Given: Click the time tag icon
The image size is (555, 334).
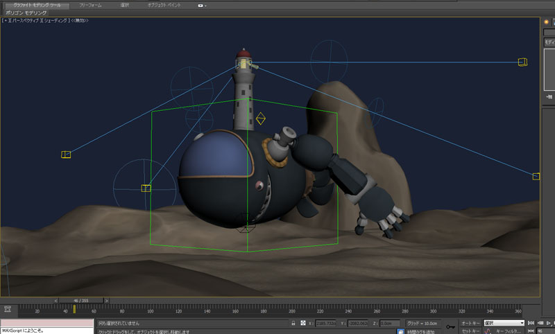Looking at the screenshot, I should coord(400,331).
